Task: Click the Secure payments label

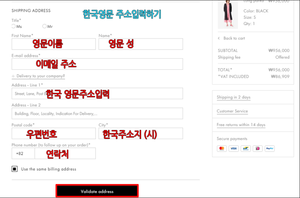Action: (x=232, y=139)
